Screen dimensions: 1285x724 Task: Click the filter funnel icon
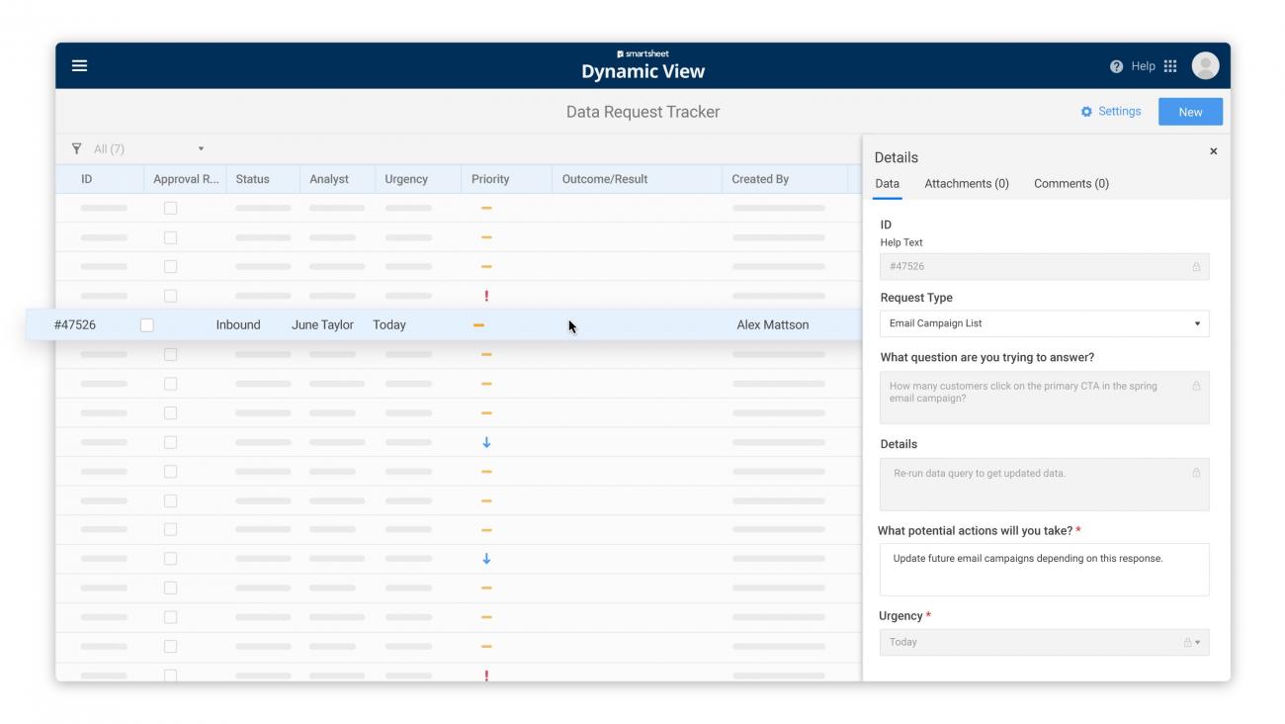[x=77, y=149]
